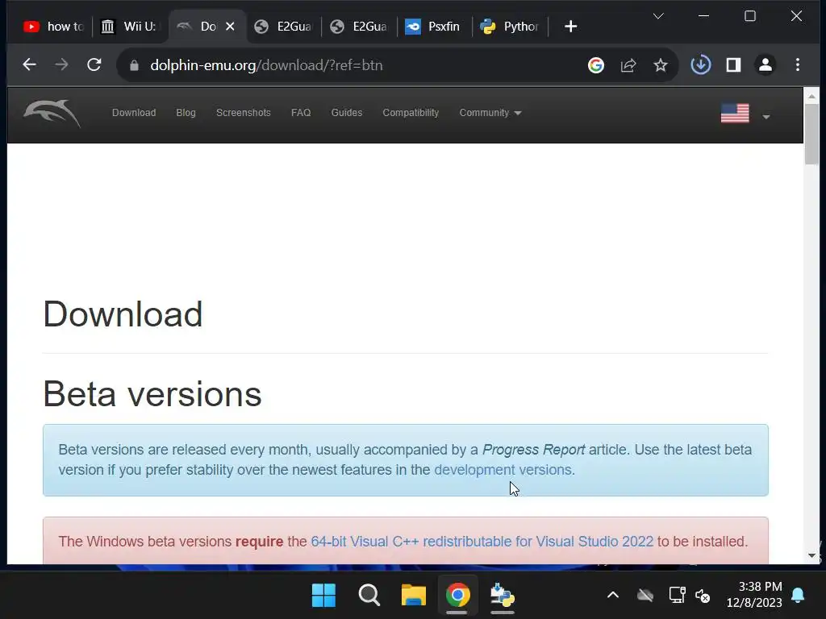Open the FAQ nav link
Screen dimensions: 826x619
[x=301, y=113]
